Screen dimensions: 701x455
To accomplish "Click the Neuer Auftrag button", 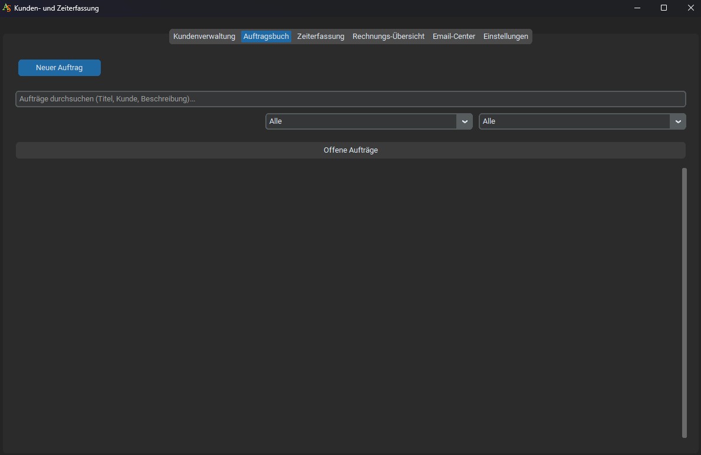I will pos(60,68).
